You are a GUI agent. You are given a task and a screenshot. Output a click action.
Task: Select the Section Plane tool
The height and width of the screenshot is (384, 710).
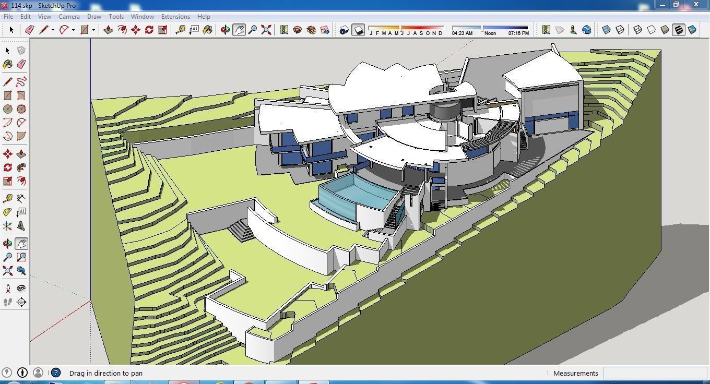(x=21, y=302)
